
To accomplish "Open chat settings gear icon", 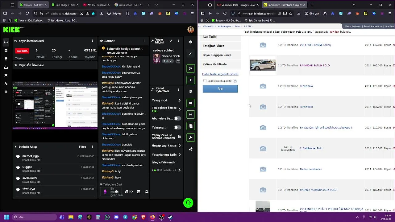I will coord(147,191).
